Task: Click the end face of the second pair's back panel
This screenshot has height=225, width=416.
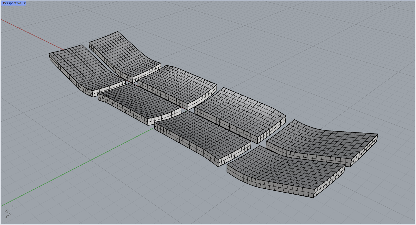Action: click(x=202, y=98)
